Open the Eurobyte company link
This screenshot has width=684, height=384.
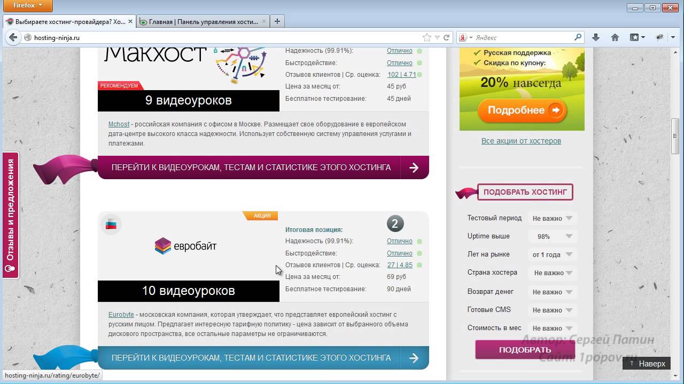(121, 315)
